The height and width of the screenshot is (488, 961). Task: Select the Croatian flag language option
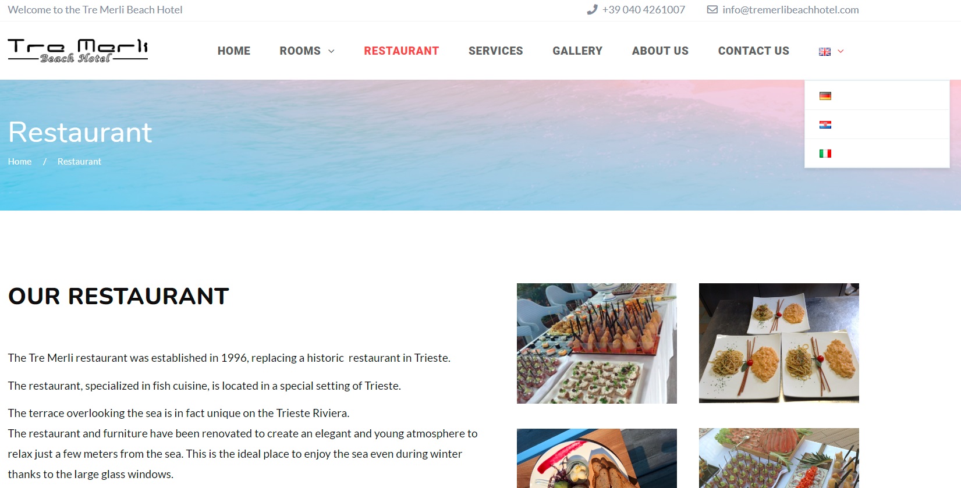pos(825,124)
